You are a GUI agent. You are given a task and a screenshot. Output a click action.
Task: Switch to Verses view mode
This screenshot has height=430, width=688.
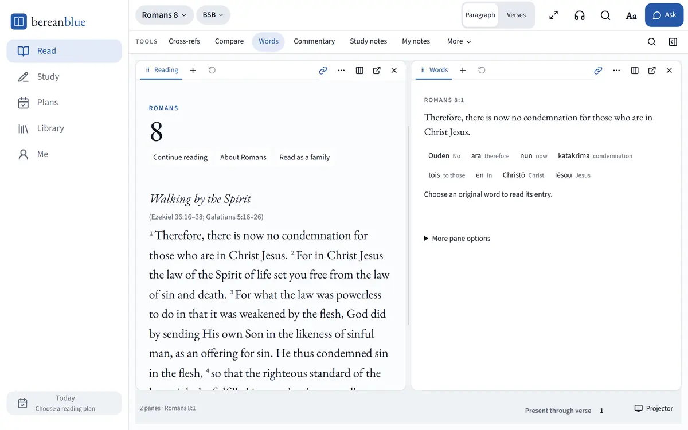tap(516, 15)
